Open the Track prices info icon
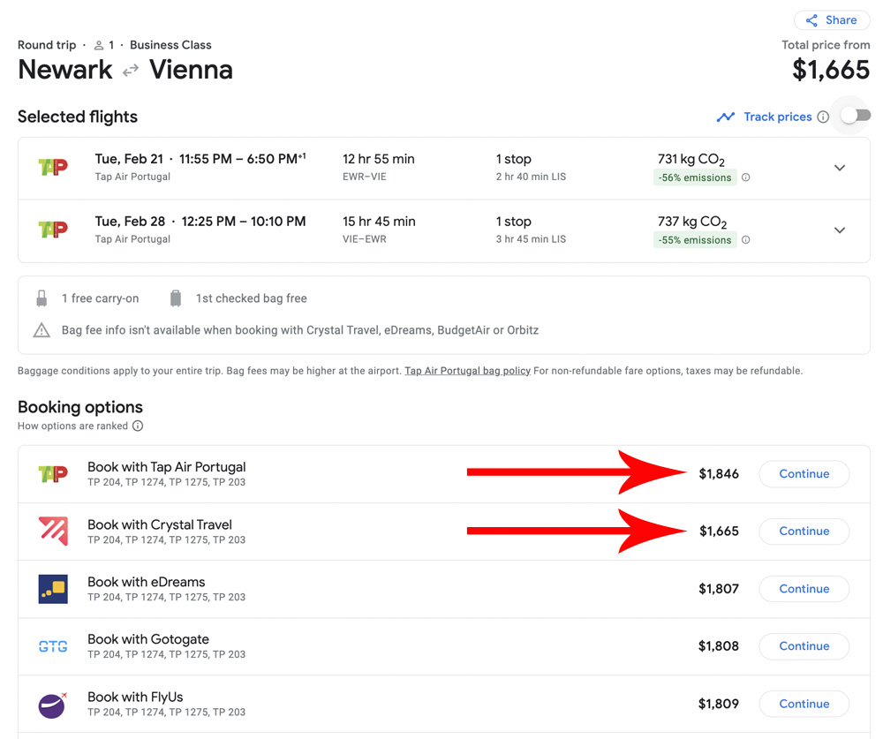Screen dimensions: 883x739 click(x=823, y=117)
